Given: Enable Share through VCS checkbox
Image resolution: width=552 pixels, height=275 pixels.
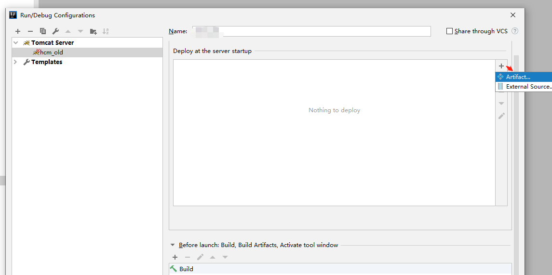Looking at the screenshot, I should (449, 31).
